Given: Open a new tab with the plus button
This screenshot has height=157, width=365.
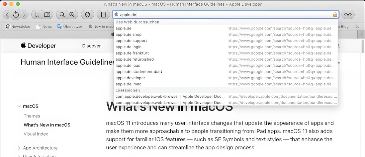Looking at the screenshot, I should [x=361, y=34].
